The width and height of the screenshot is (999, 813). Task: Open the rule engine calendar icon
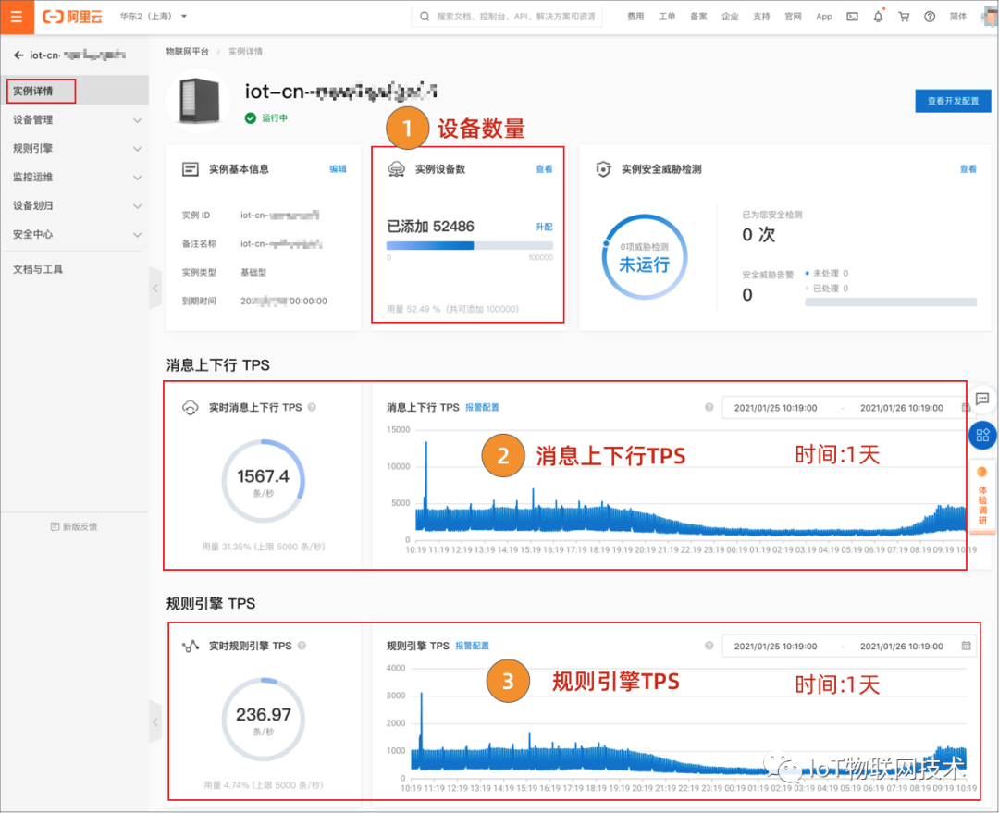[x=966, y=647]
